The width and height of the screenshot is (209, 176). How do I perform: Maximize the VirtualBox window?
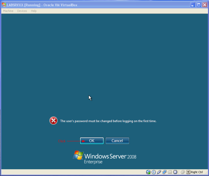(199, 5)
